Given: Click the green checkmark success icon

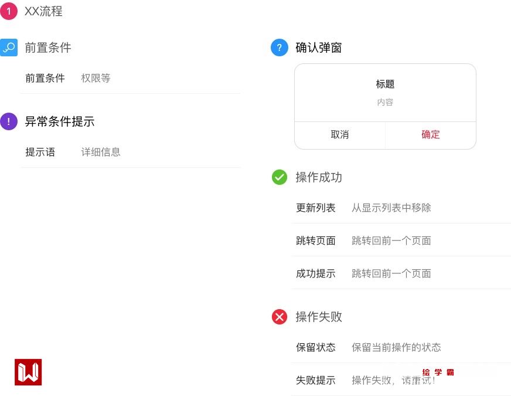Looking at the screenshot, I should [x=280, y=177].
